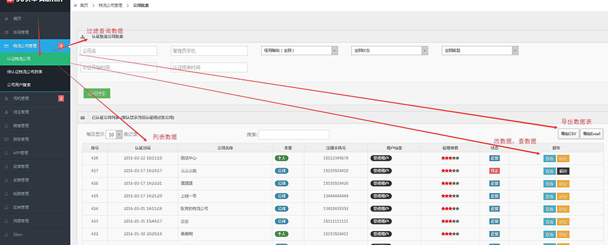The image size is (608, 245).
Task: Click the bell icon beside 销售管理
Action: pyautogui.click(x=6, y=125)
